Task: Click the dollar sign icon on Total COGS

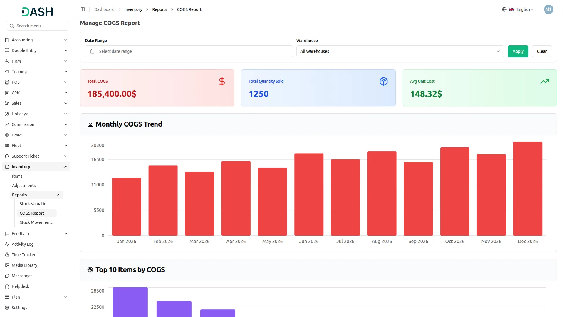Action: click(222, 81)
